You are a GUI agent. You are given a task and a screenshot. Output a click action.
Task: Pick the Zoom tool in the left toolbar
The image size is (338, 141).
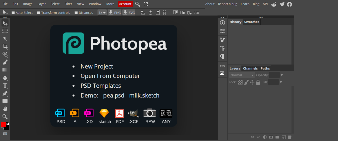(5, 117)
